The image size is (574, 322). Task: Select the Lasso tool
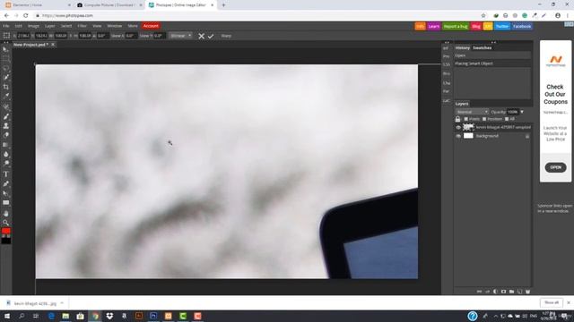[5, 68]
